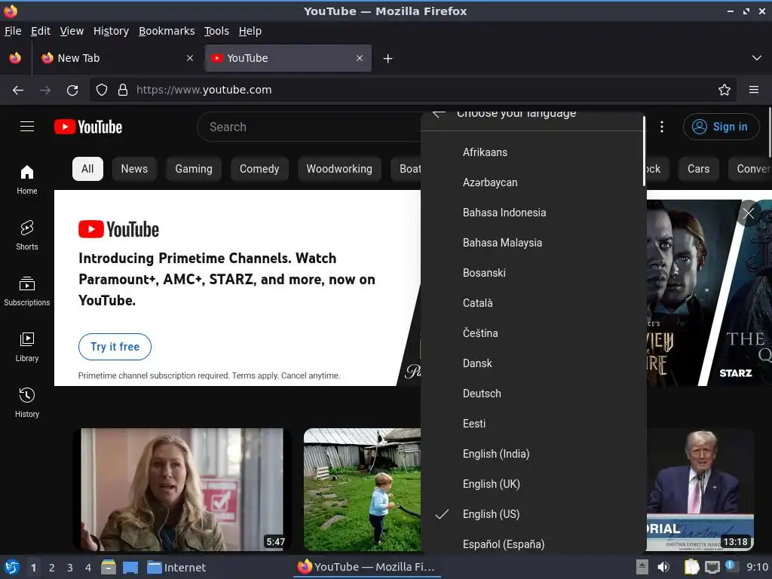Click Firefox forward navigation arrow
The width and height of the screenshot is (772, 579).
point(45,90)
